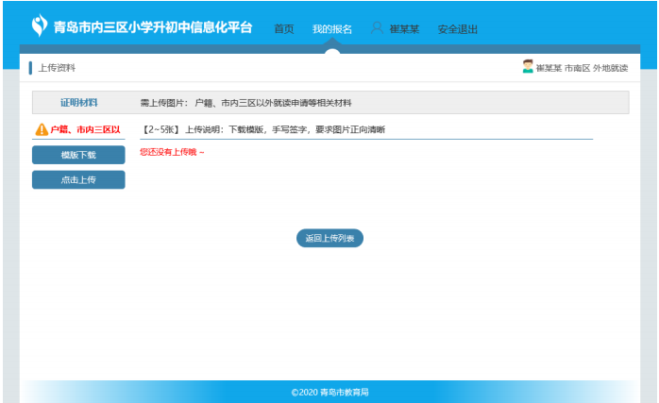The height and width of the screenshot is (403, 659).
Task: Click the green user avatar icon
Action: pyautogui.click(x=528, y=67)
